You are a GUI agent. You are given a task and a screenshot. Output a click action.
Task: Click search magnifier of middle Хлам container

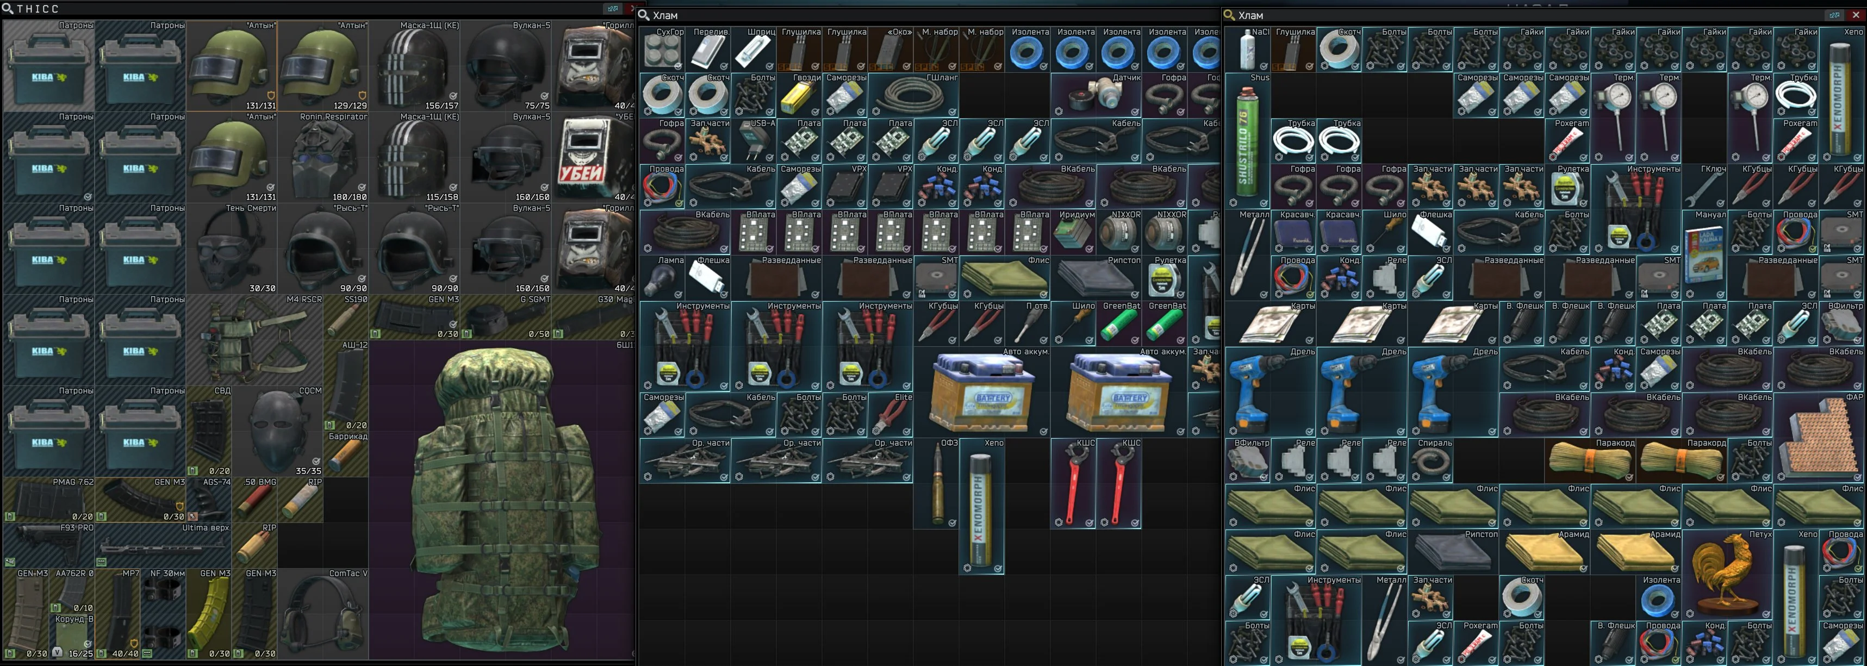coord(644,15)
